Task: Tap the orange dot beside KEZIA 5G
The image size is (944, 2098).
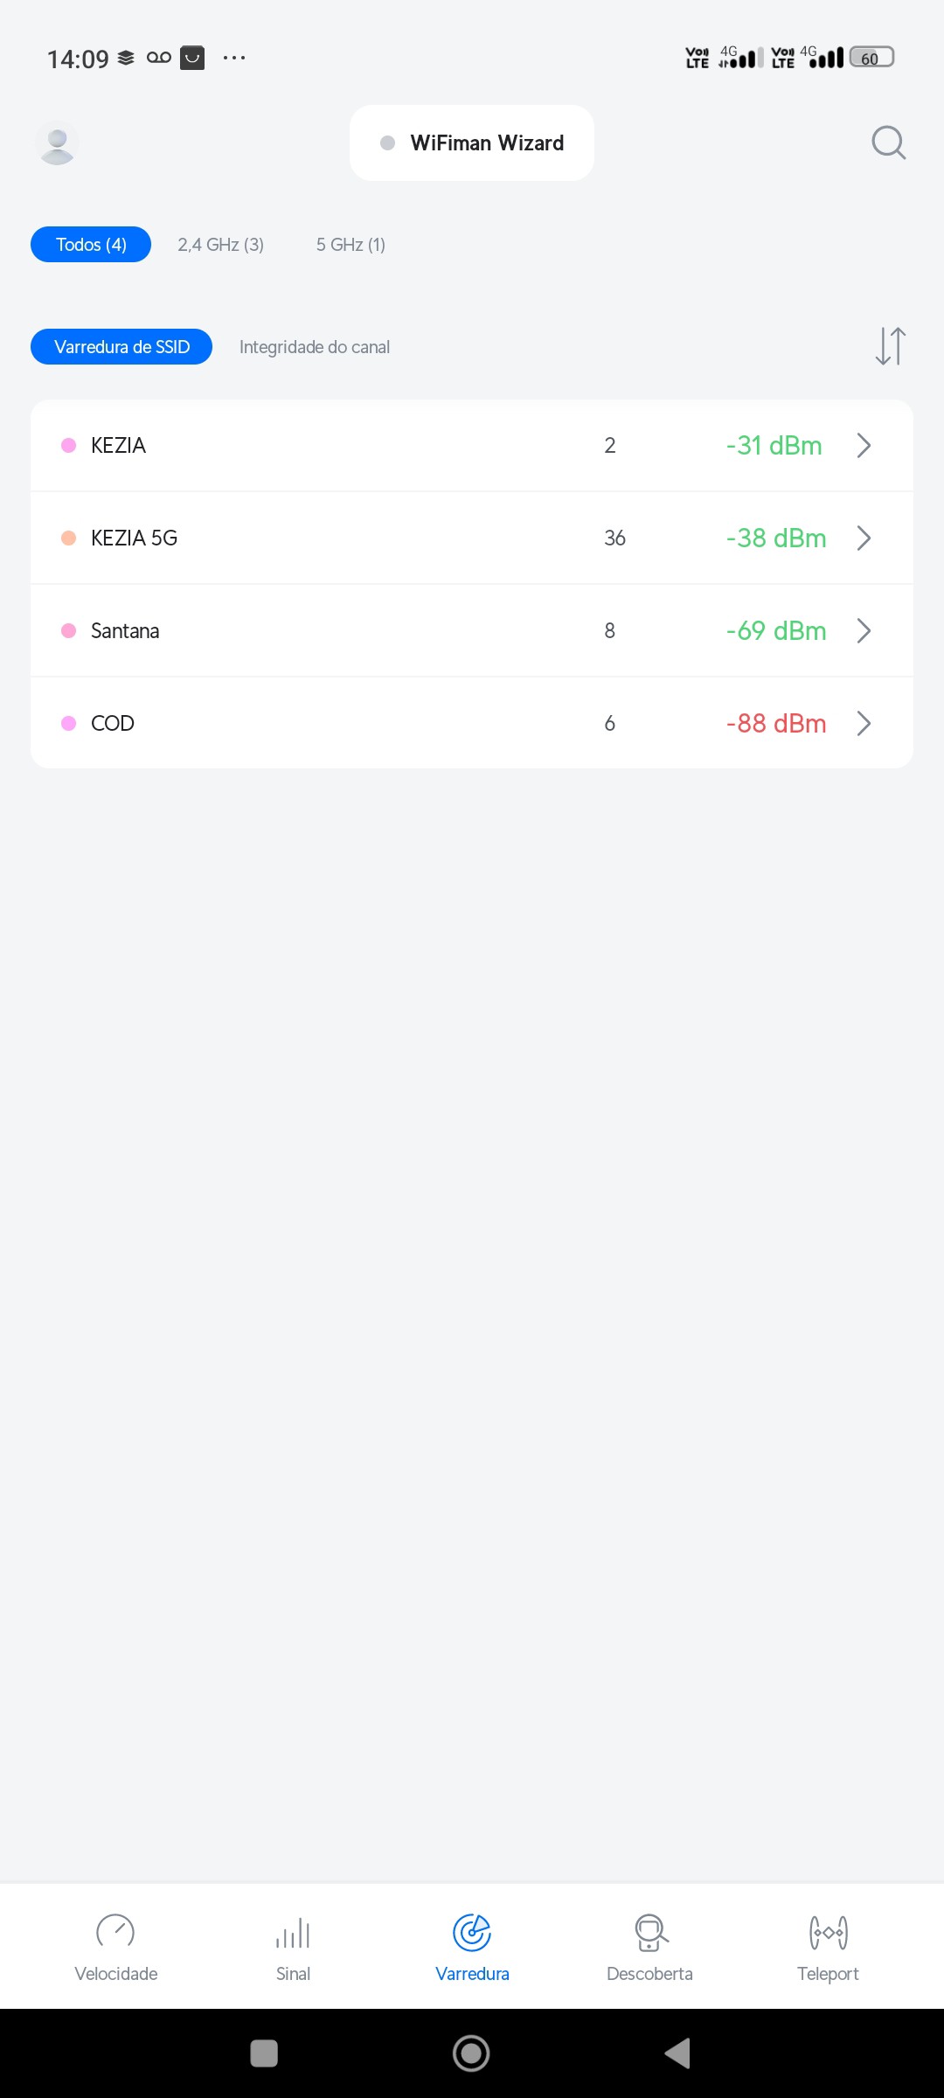Action: pos(68,538)
